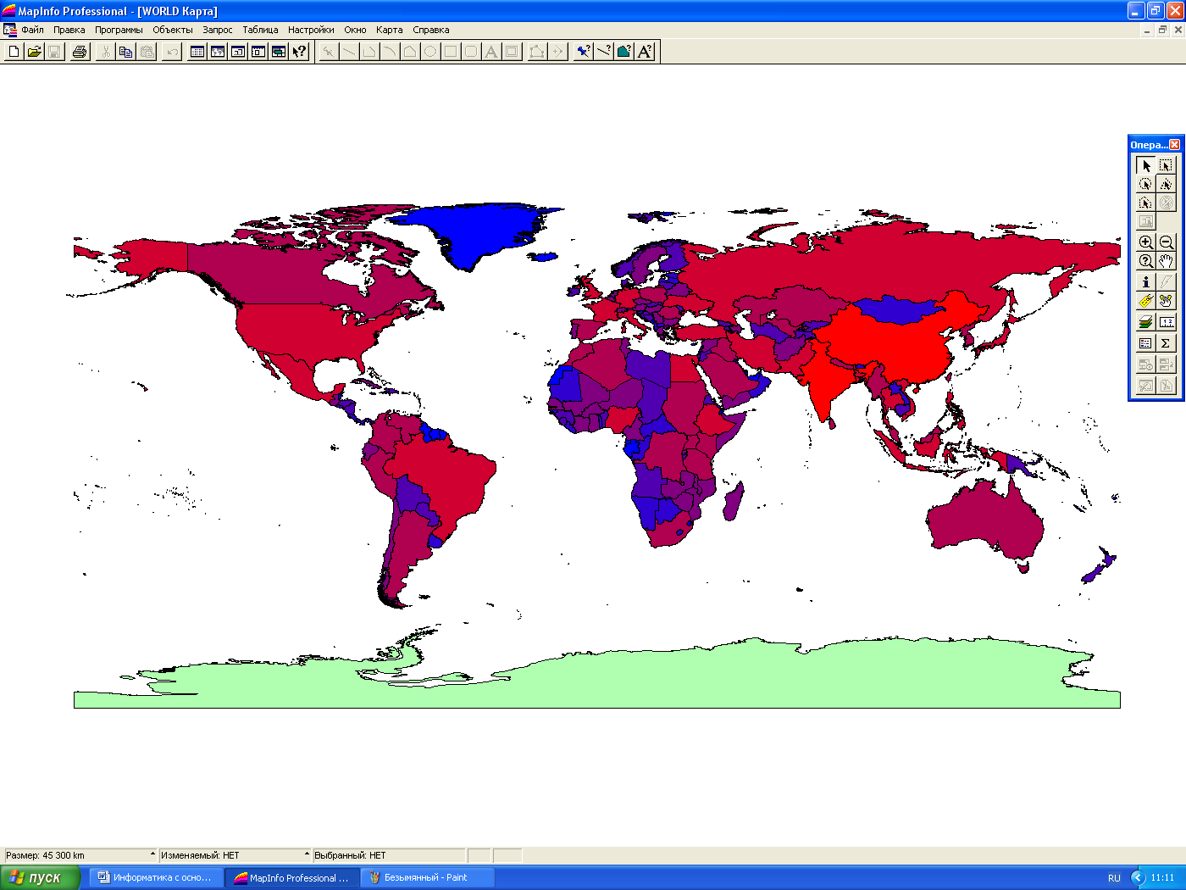Expand the 'Изменяемый: НЕТ' status dropdown
This screenshot has height=890, width=1186.
pos(307,854)
